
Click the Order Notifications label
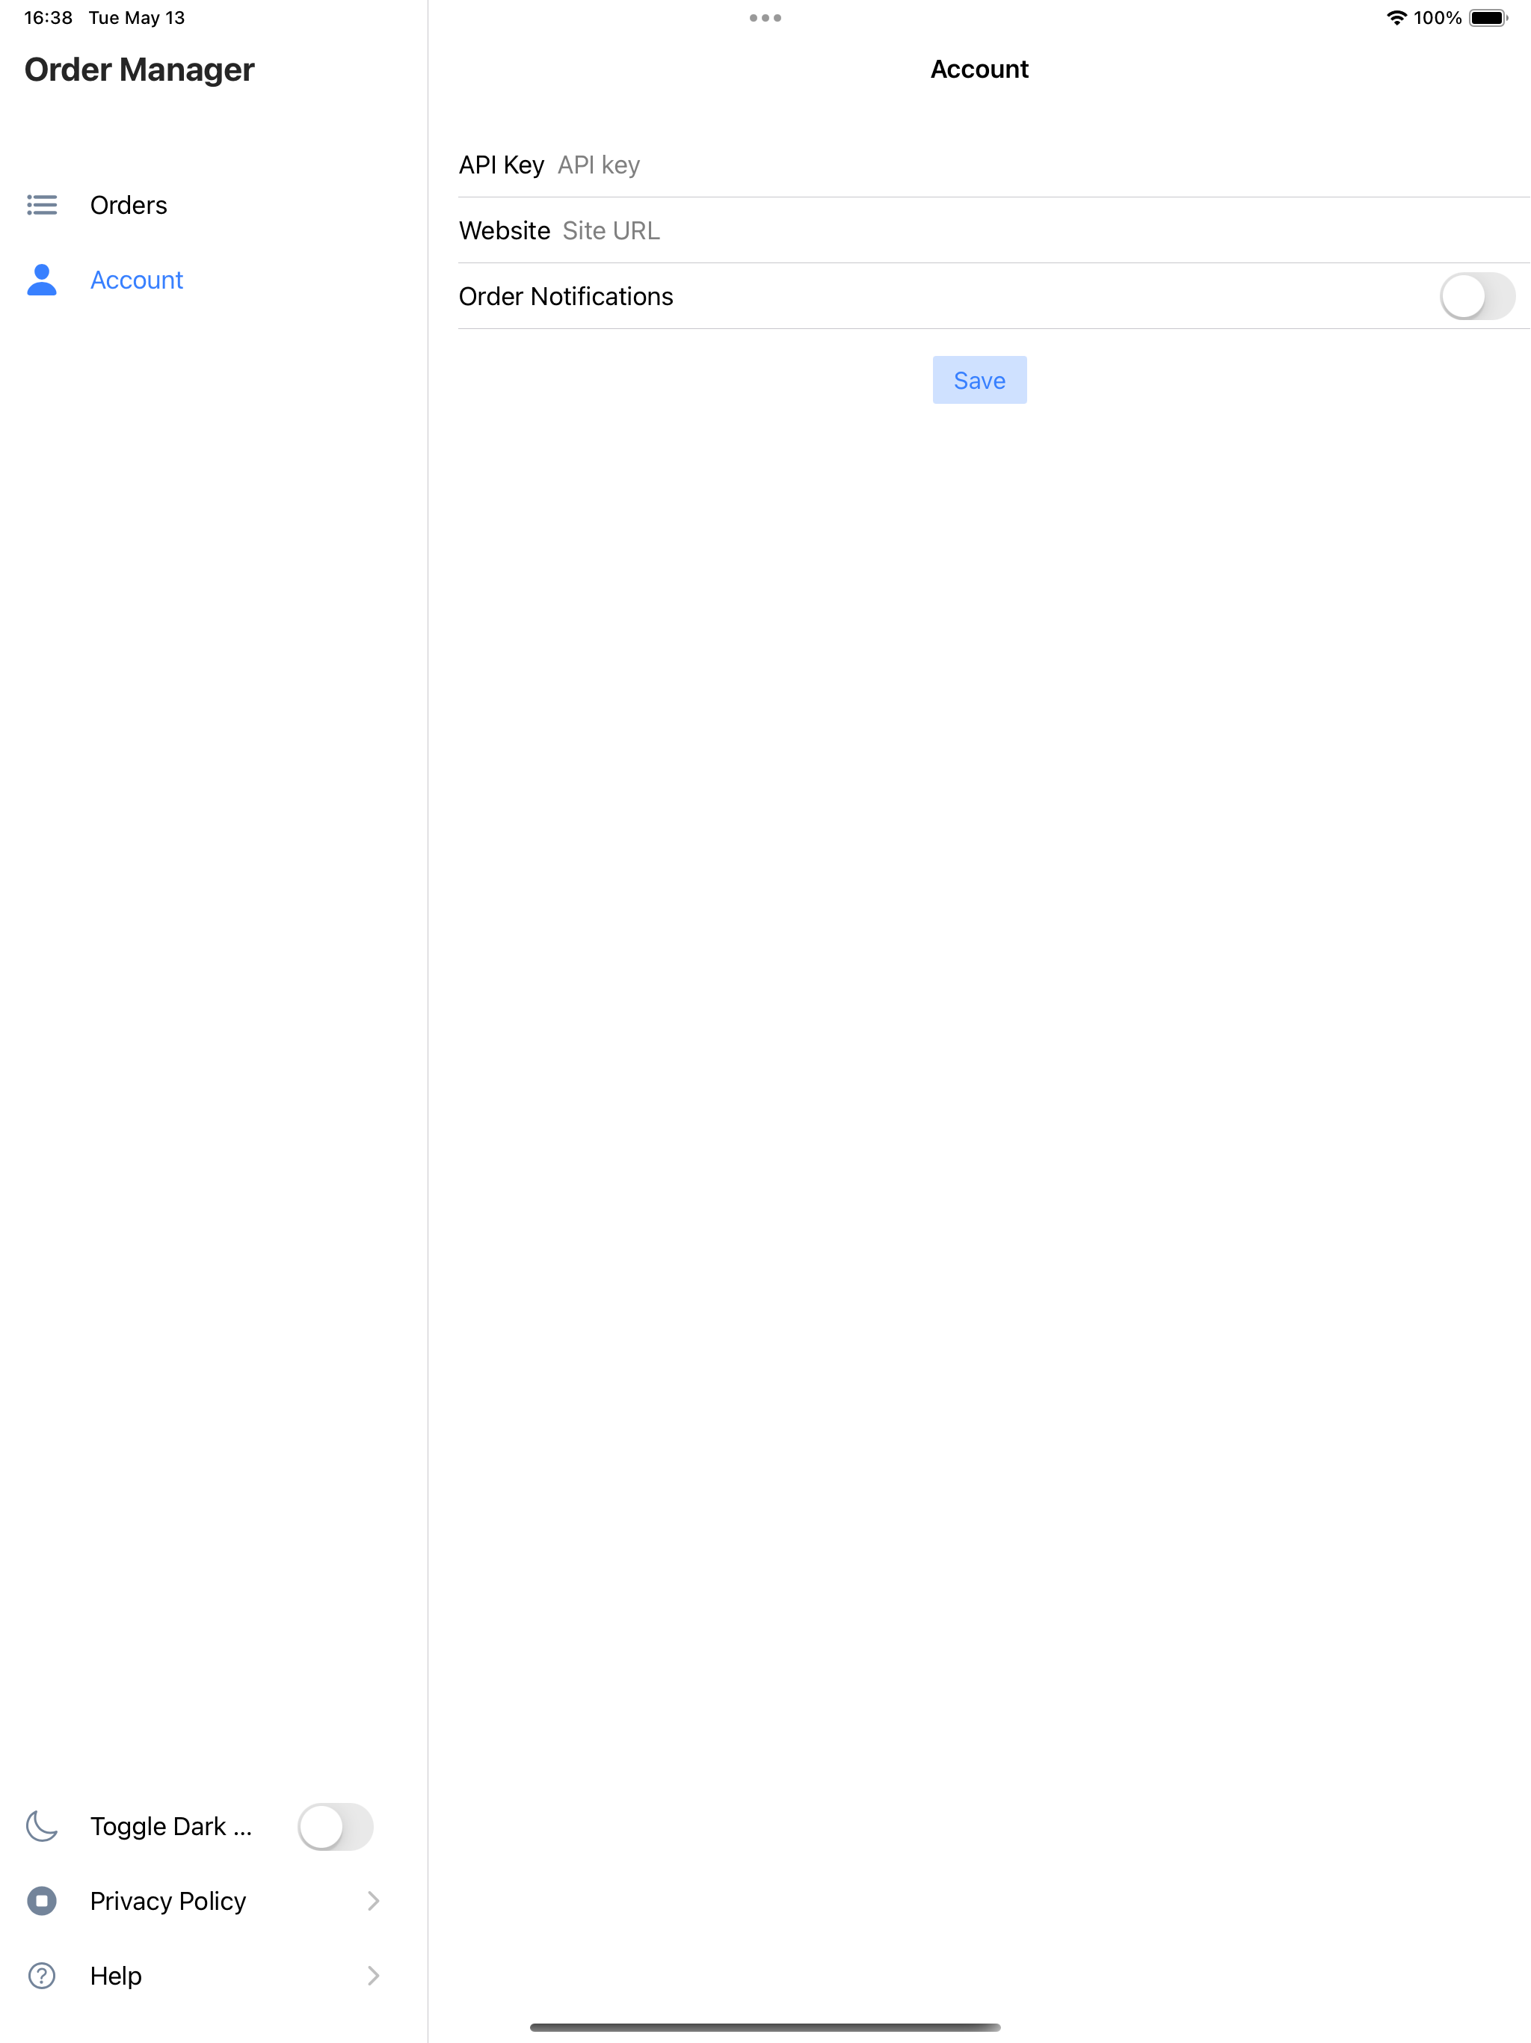coord(566,295)
